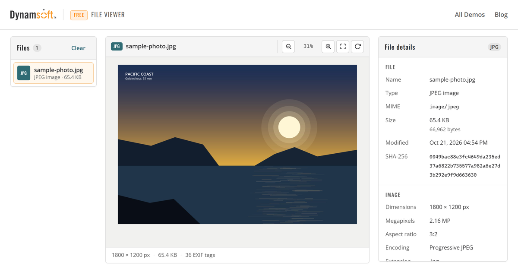Click the FILE VIEWER title text
Image resolution: width=518 pixels, height=272 pixels.
pos(108,15)
